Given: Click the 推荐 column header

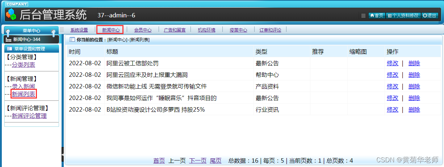Looking at the screenshot, I should coord(318,52).
